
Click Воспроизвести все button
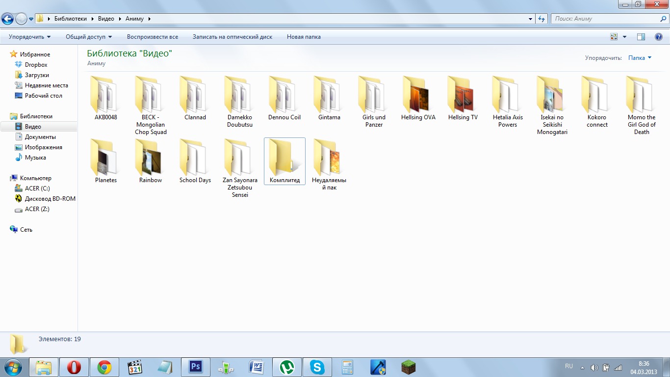(x=152, y=37)
